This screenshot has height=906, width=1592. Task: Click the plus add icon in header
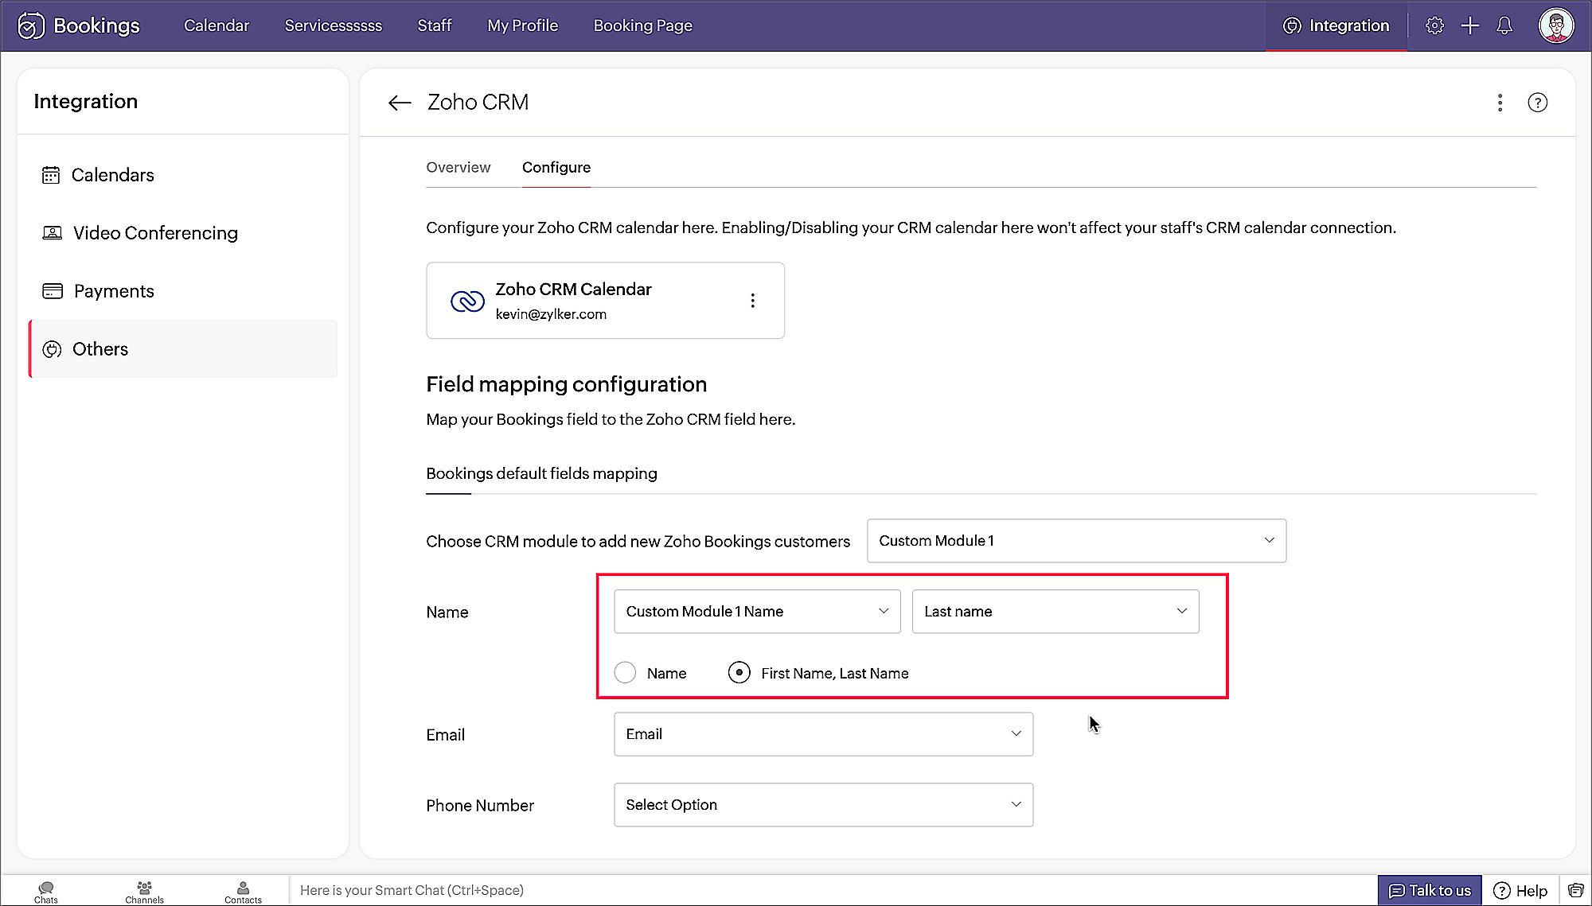point(1470,25)
